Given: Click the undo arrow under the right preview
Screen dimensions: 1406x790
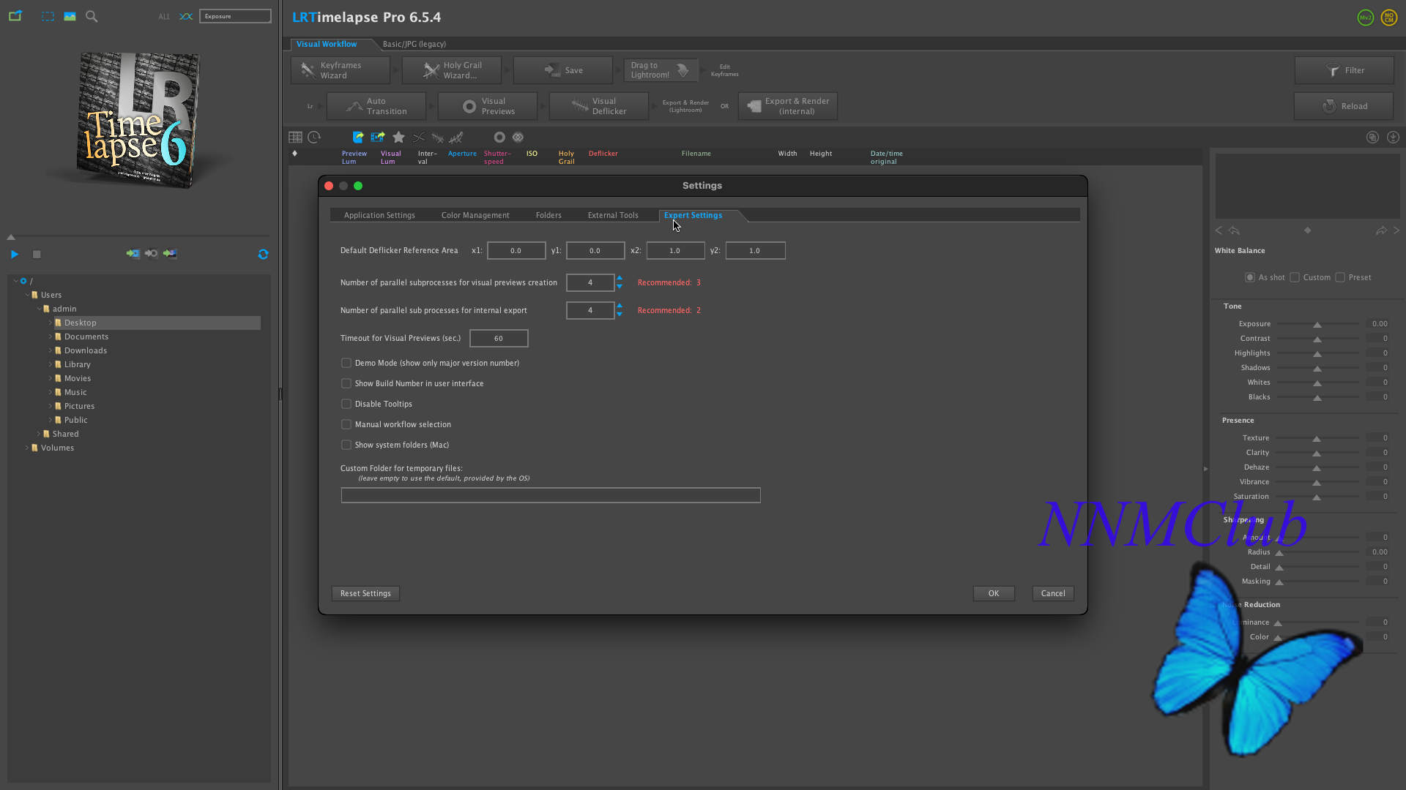Looking at the screenshot, I should [x=1234, y=230].
